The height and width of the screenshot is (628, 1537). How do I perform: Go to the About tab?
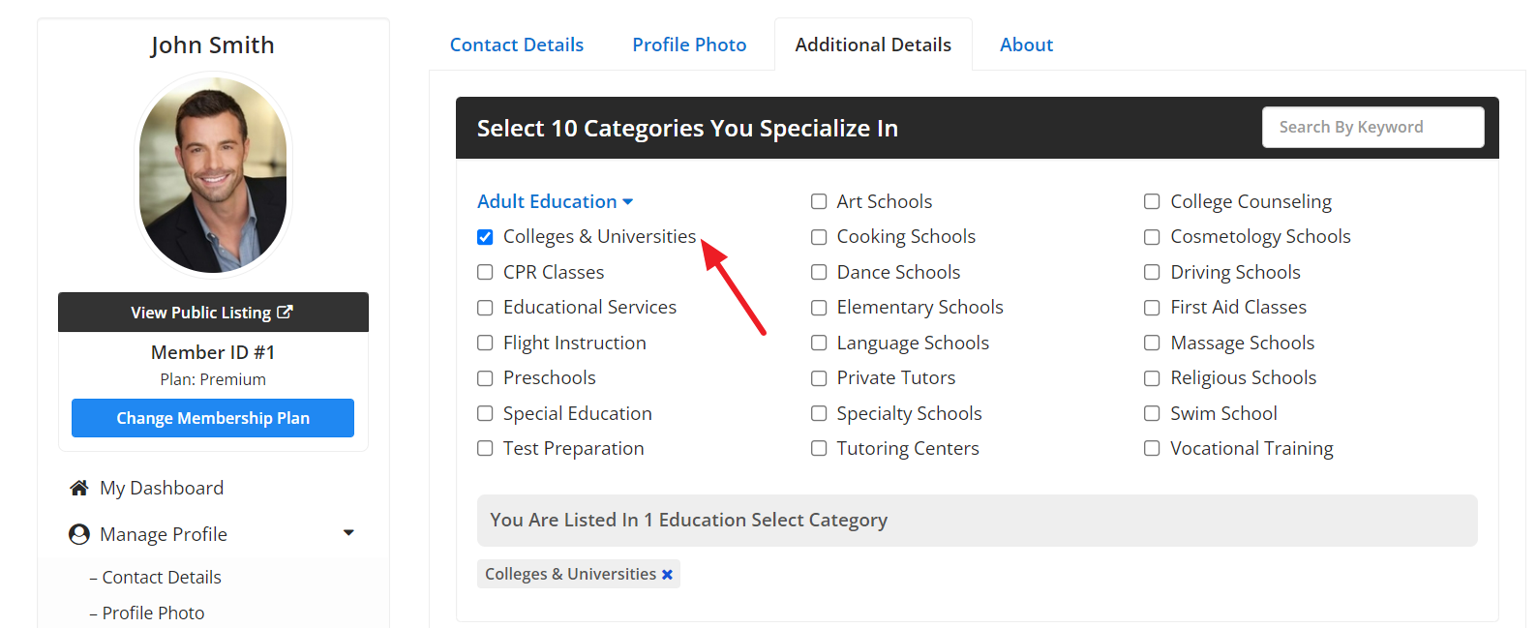pyautogui.click(x=1026, y=45)
